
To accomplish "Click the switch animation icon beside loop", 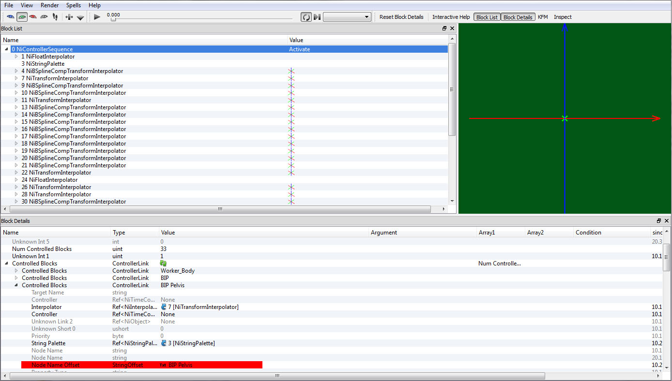I will pos(317,17).
